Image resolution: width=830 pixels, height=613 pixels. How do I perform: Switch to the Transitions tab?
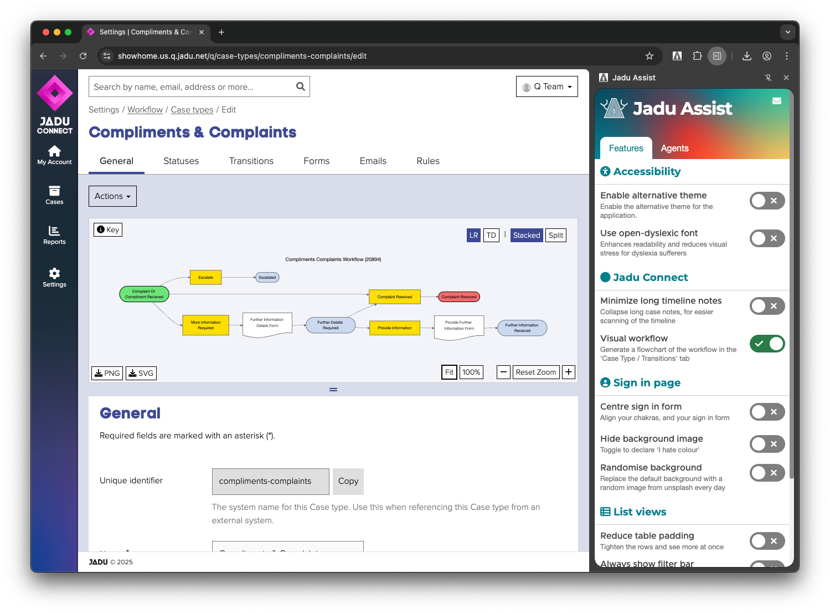(x=251, y=161)
